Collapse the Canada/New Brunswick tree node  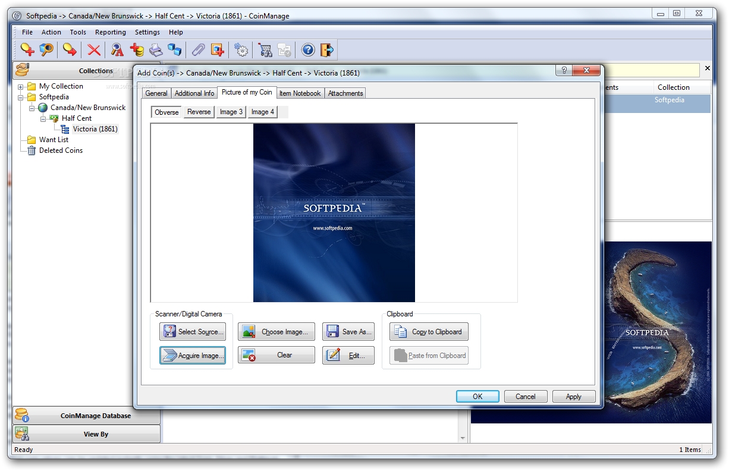32,108
